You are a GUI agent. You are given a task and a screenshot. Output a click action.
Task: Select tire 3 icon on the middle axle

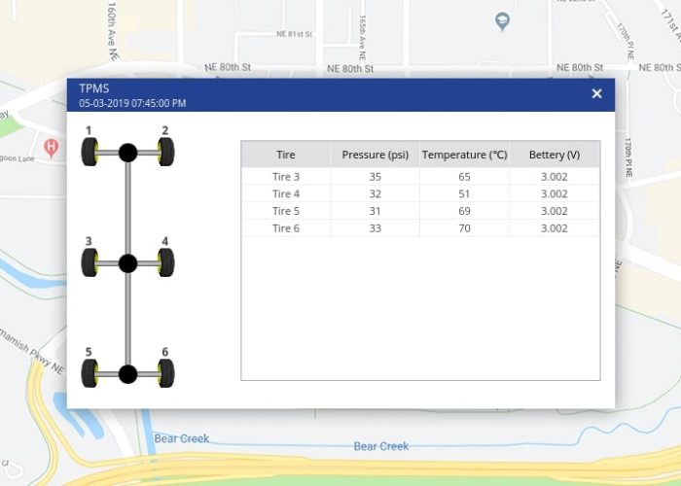coord(90,263)
